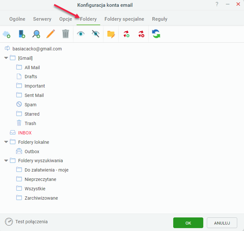The width and height of the screenshot is (244, 231).
Task: Select the basiacacko@gmail.com account row
Action: pos(37,49)
